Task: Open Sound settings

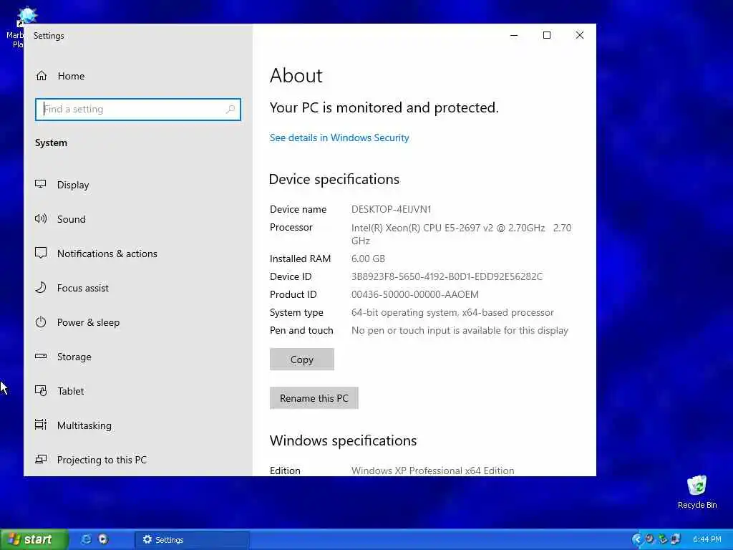Action: point(61,219)
